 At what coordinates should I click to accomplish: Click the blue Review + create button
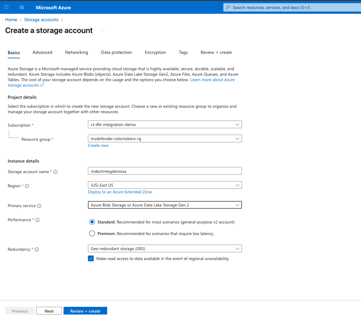click(85, 311)
